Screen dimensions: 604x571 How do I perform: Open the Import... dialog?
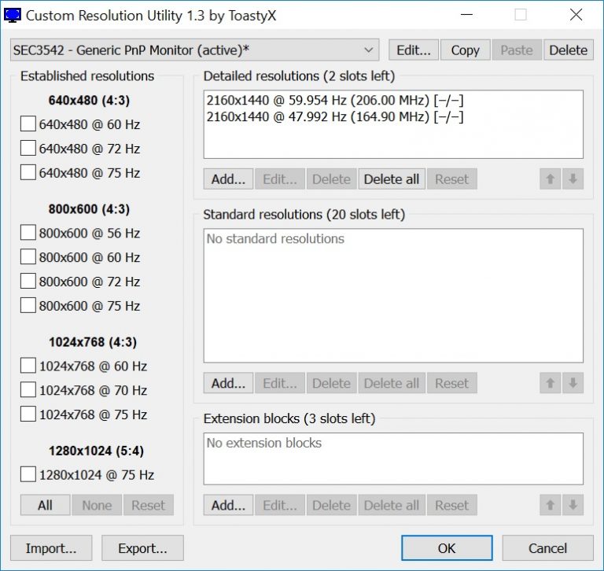(x=51, y=548)
